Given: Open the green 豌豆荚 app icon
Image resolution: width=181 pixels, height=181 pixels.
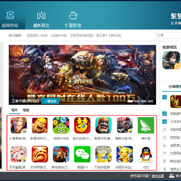Looking at the screenshot, I should coord(146,125).
